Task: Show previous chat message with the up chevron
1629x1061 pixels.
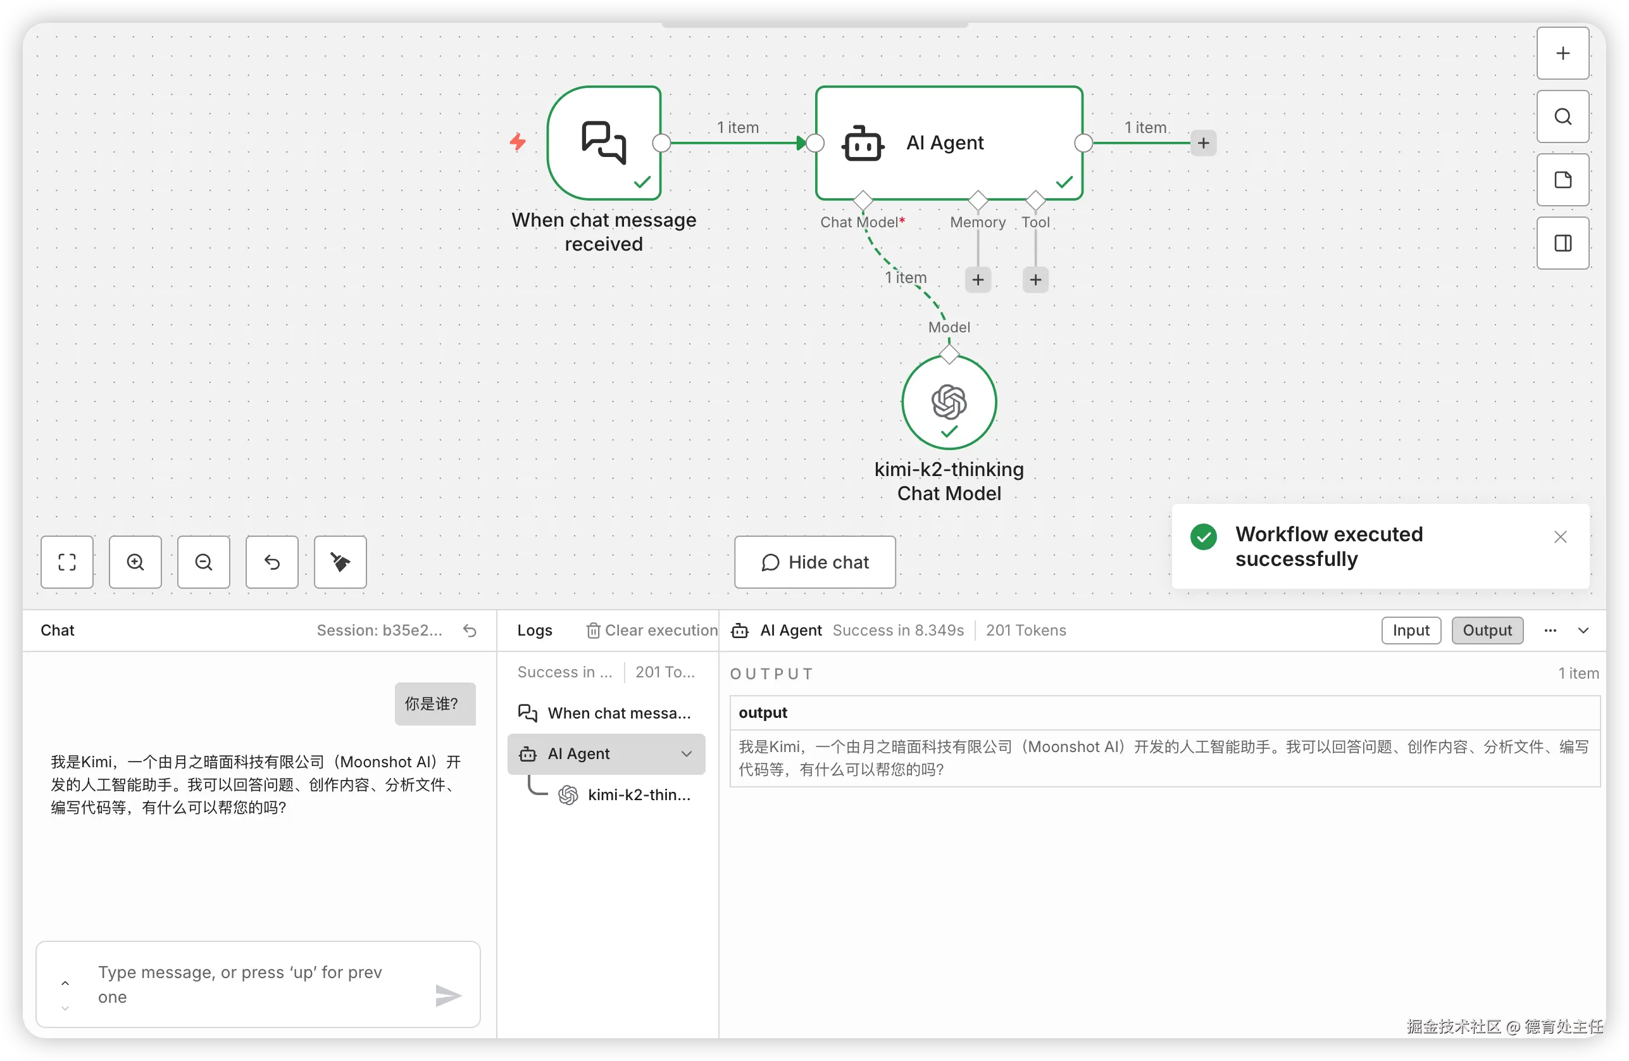Action: [65, 983]
